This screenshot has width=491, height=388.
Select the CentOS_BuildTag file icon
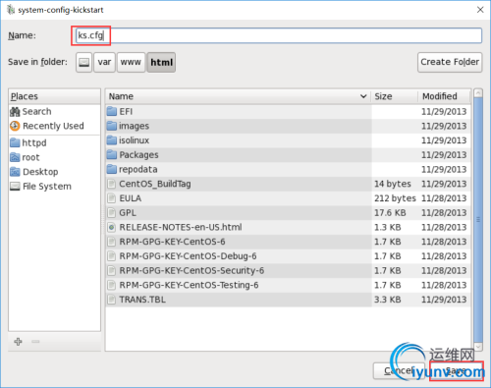112,184
